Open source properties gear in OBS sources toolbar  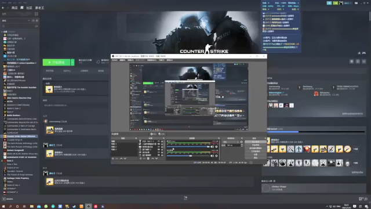(x=148, y=158)
